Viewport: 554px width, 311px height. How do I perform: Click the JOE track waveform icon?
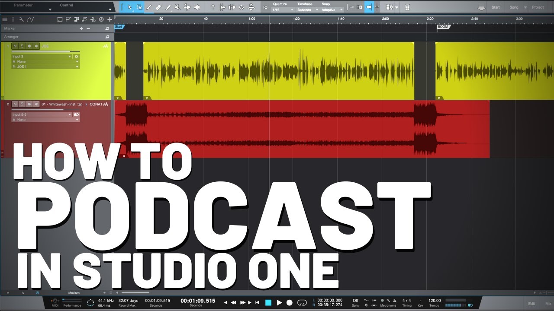[x=106, y=46]
